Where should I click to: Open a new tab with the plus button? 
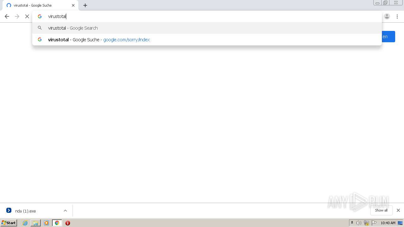[85, 5]
